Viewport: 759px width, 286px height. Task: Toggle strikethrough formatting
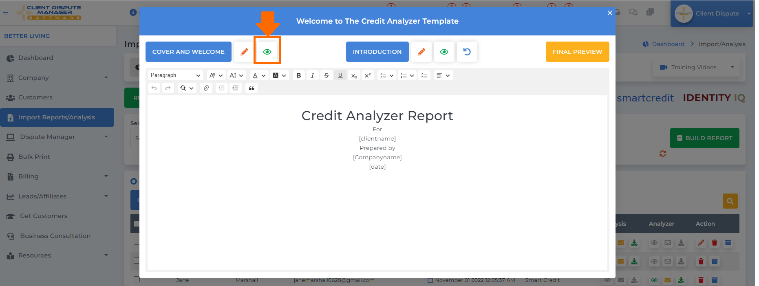click(327, 75)
